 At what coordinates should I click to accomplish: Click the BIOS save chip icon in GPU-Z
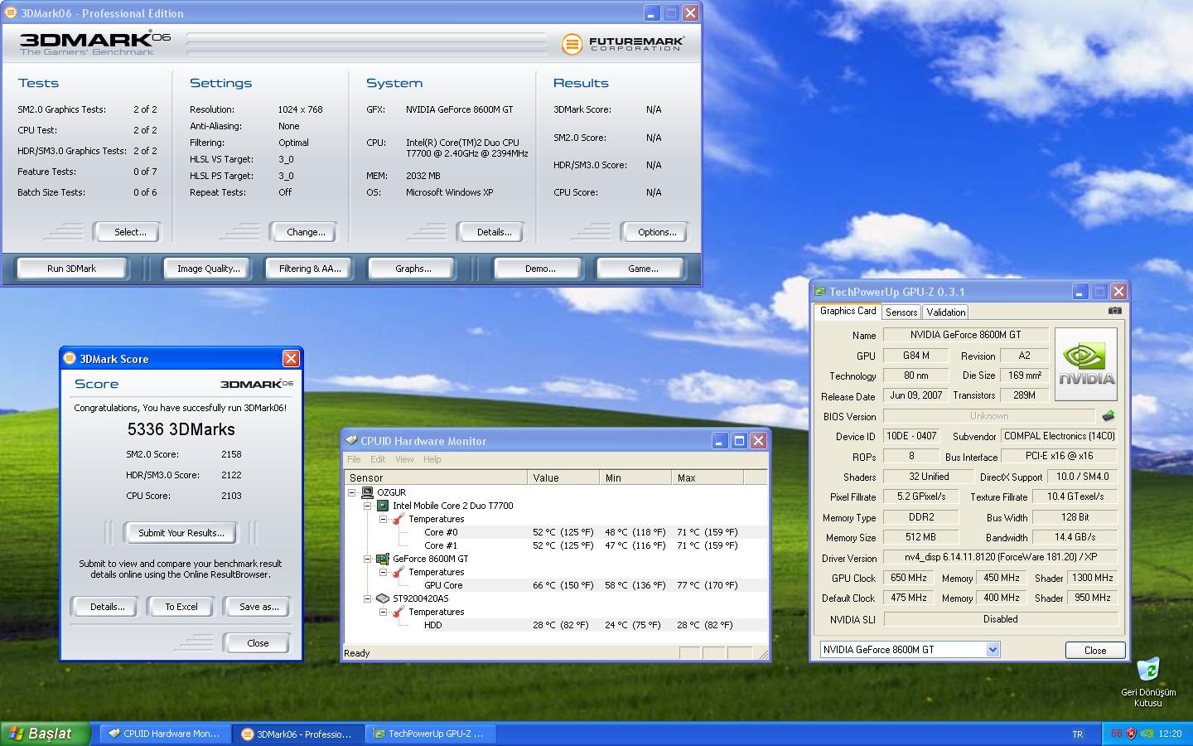(1108, 416)
